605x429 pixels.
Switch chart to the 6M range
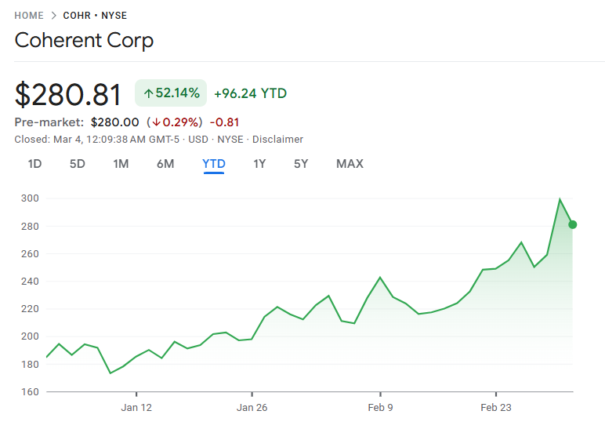click(165, 164)
